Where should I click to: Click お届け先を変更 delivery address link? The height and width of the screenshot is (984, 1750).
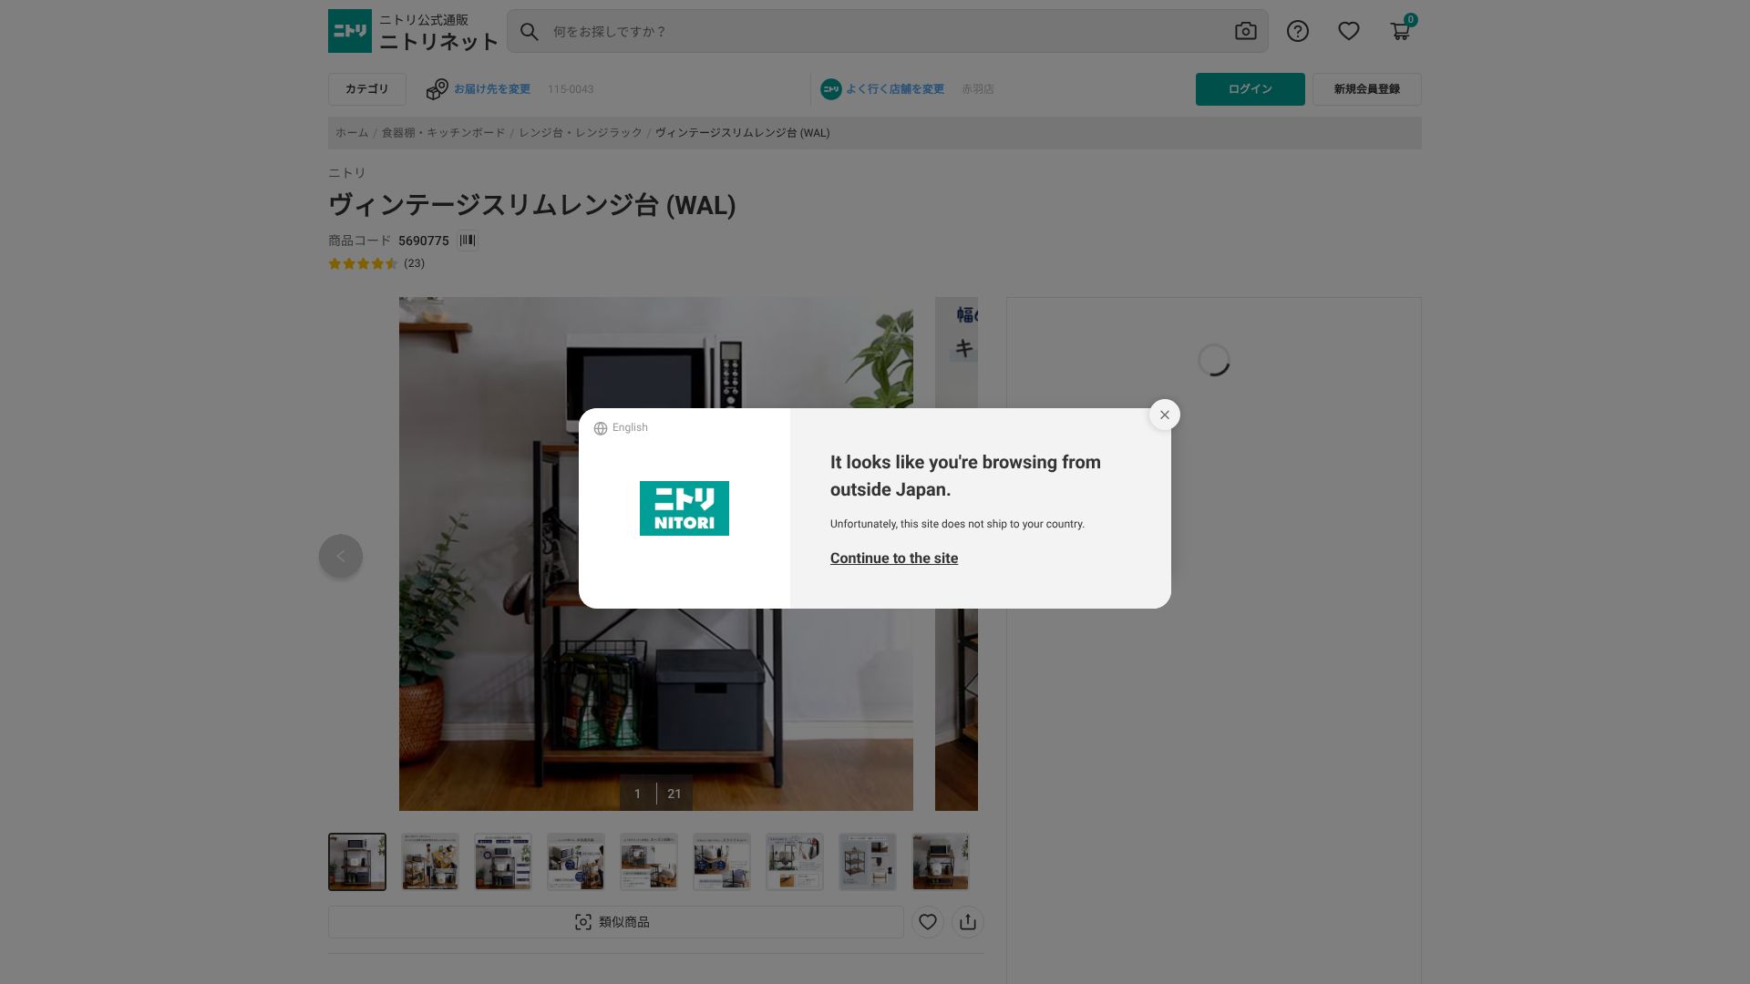click(x=491, y=89)
